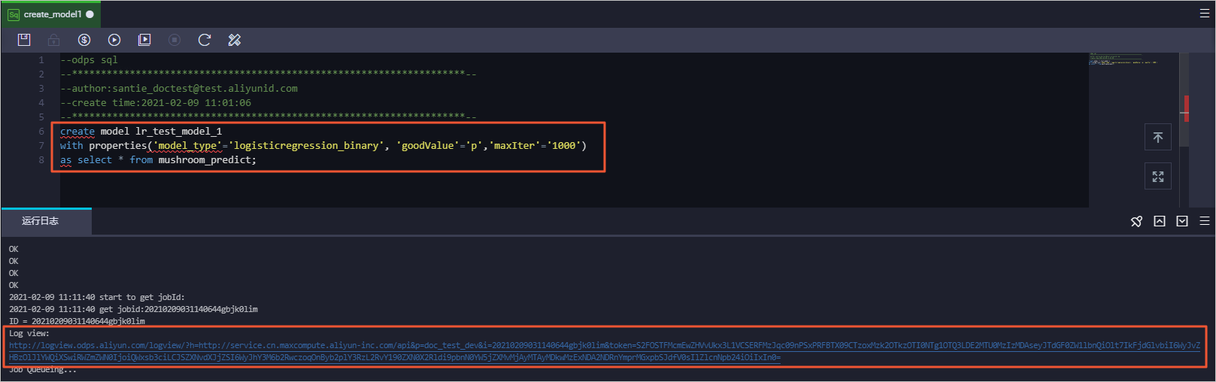Viewport: 1216px width, 382px height.
Task: Click the '--create time' comment line
Action: click(x=156, y=102)
